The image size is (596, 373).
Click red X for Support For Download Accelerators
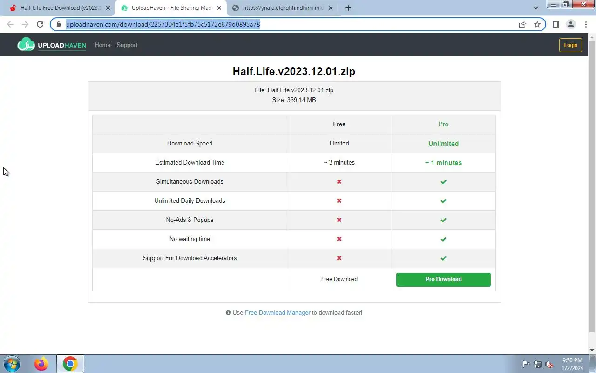click(339, 258)
